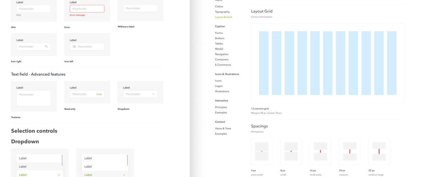The image size is (426, 177).
Task: Click the green Copy link in Read-only field
Action: [x=99, y=94]
